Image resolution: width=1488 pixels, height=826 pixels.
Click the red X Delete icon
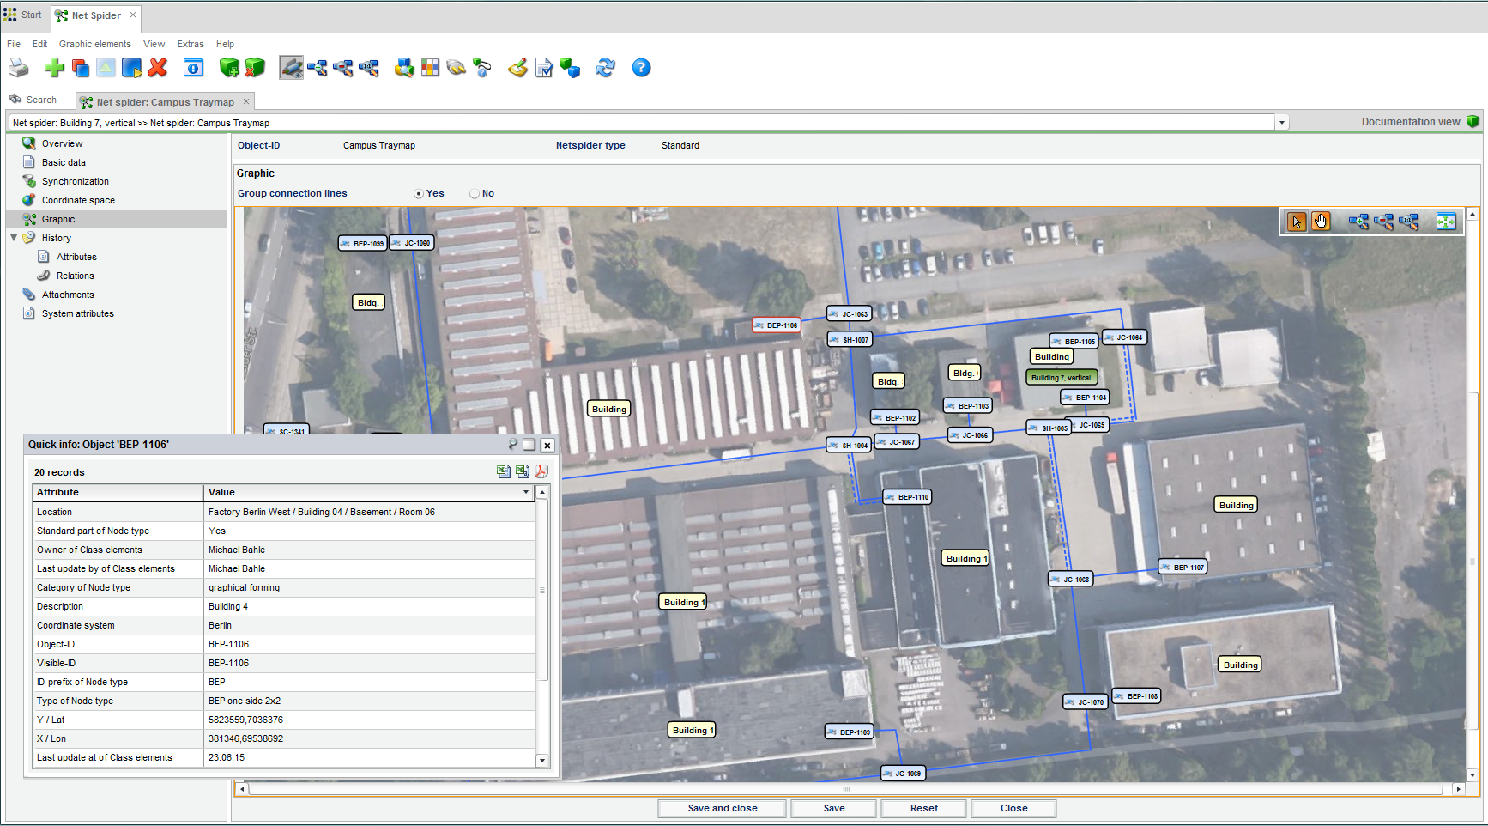tap(158, 68)
